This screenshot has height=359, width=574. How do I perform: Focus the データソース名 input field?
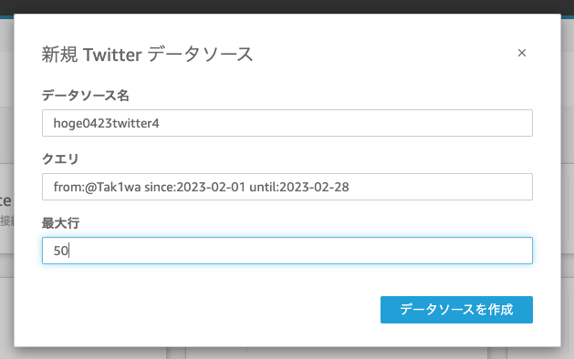coord(287,123)
